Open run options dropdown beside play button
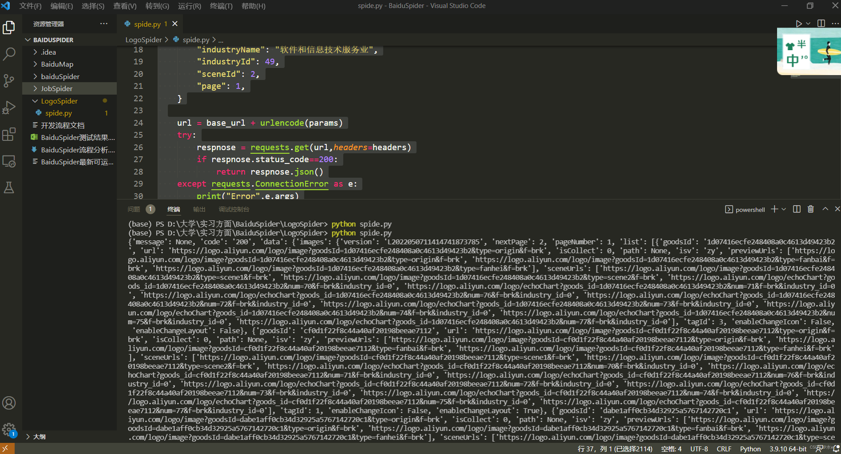 coord(808,24)
